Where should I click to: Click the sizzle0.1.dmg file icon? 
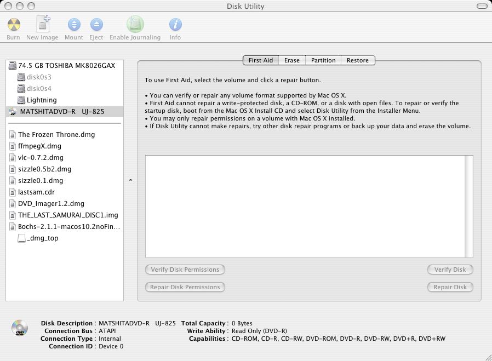tap(13, 181)
